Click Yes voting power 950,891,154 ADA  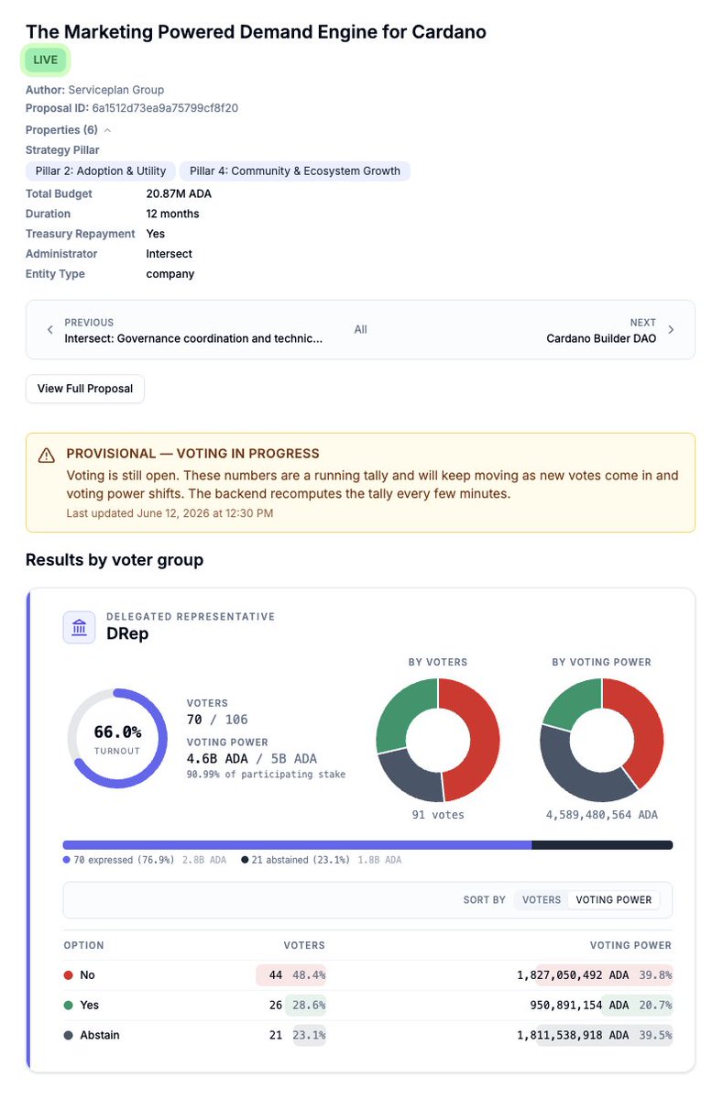[579, 1006]
